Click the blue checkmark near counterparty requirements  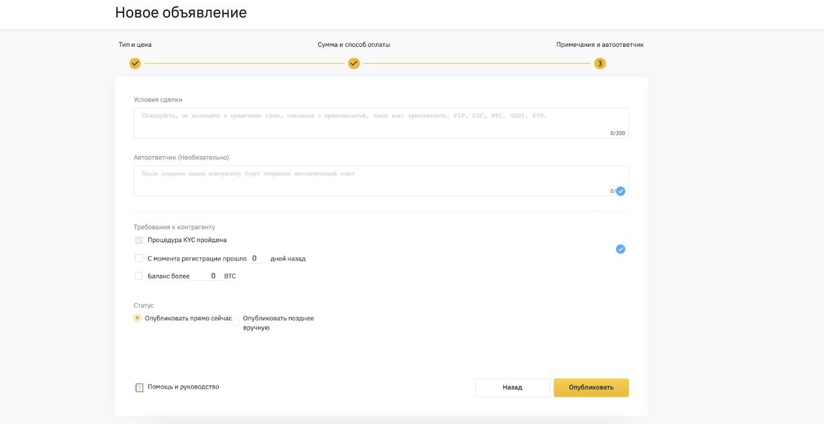[620, 249]
